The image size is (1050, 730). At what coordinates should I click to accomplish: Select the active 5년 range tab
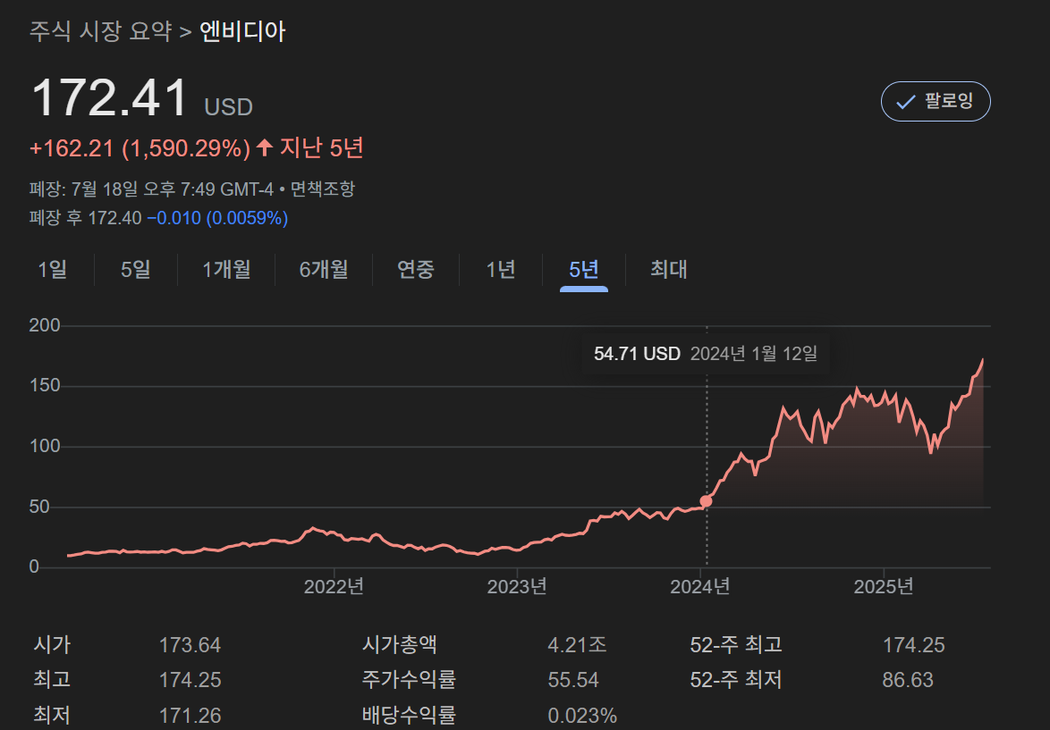pyautogui.click(x=584, y=270)
